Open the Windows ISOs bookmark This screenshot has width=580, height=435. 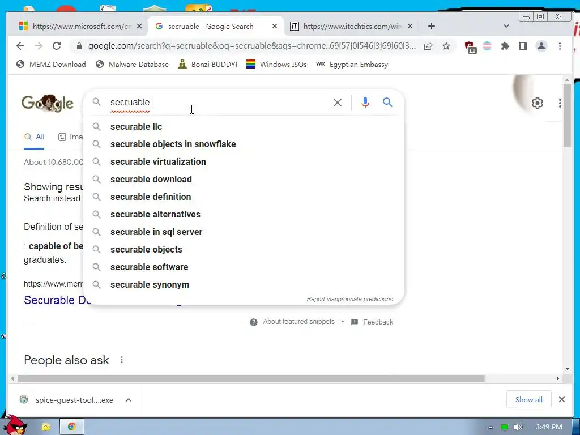tap(276, 65)
